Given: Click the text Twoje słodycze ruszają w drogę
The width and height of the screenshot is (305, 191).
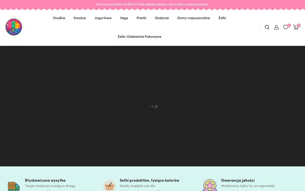Looking at the screenshot, I should click(50, 186).
